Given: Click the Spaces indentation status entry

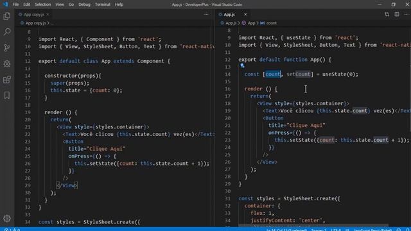Looking at the screenshot, I should pos(319,230).
